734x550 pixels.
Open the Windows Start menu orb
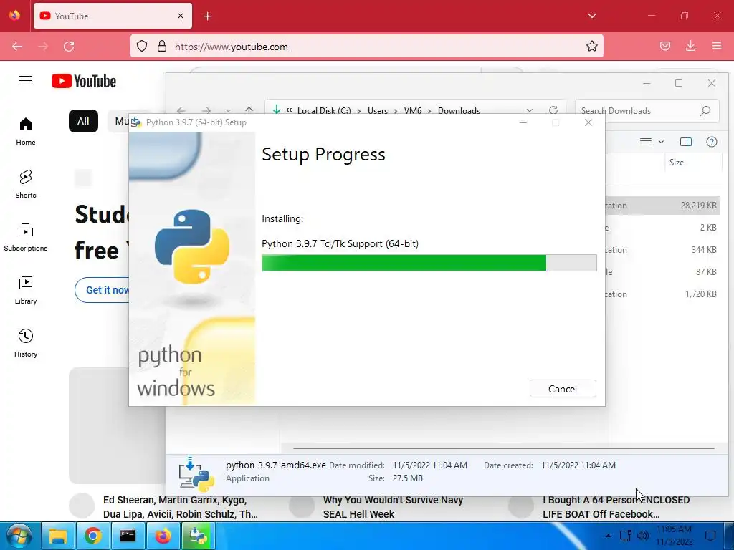19,536
